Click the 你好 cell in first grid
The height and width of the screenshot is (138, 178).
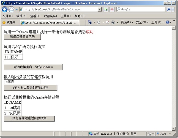click(17, 57)
